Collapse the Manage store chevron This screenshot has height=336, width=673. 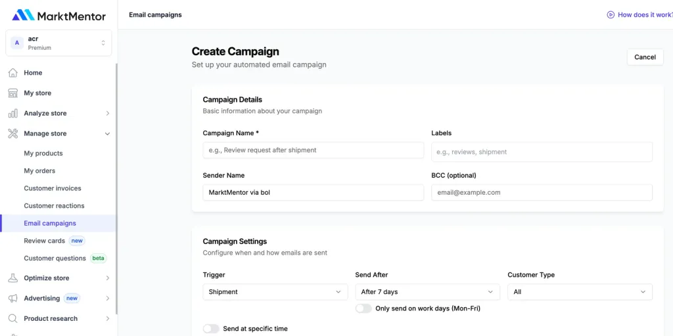(x=107, y=134)
